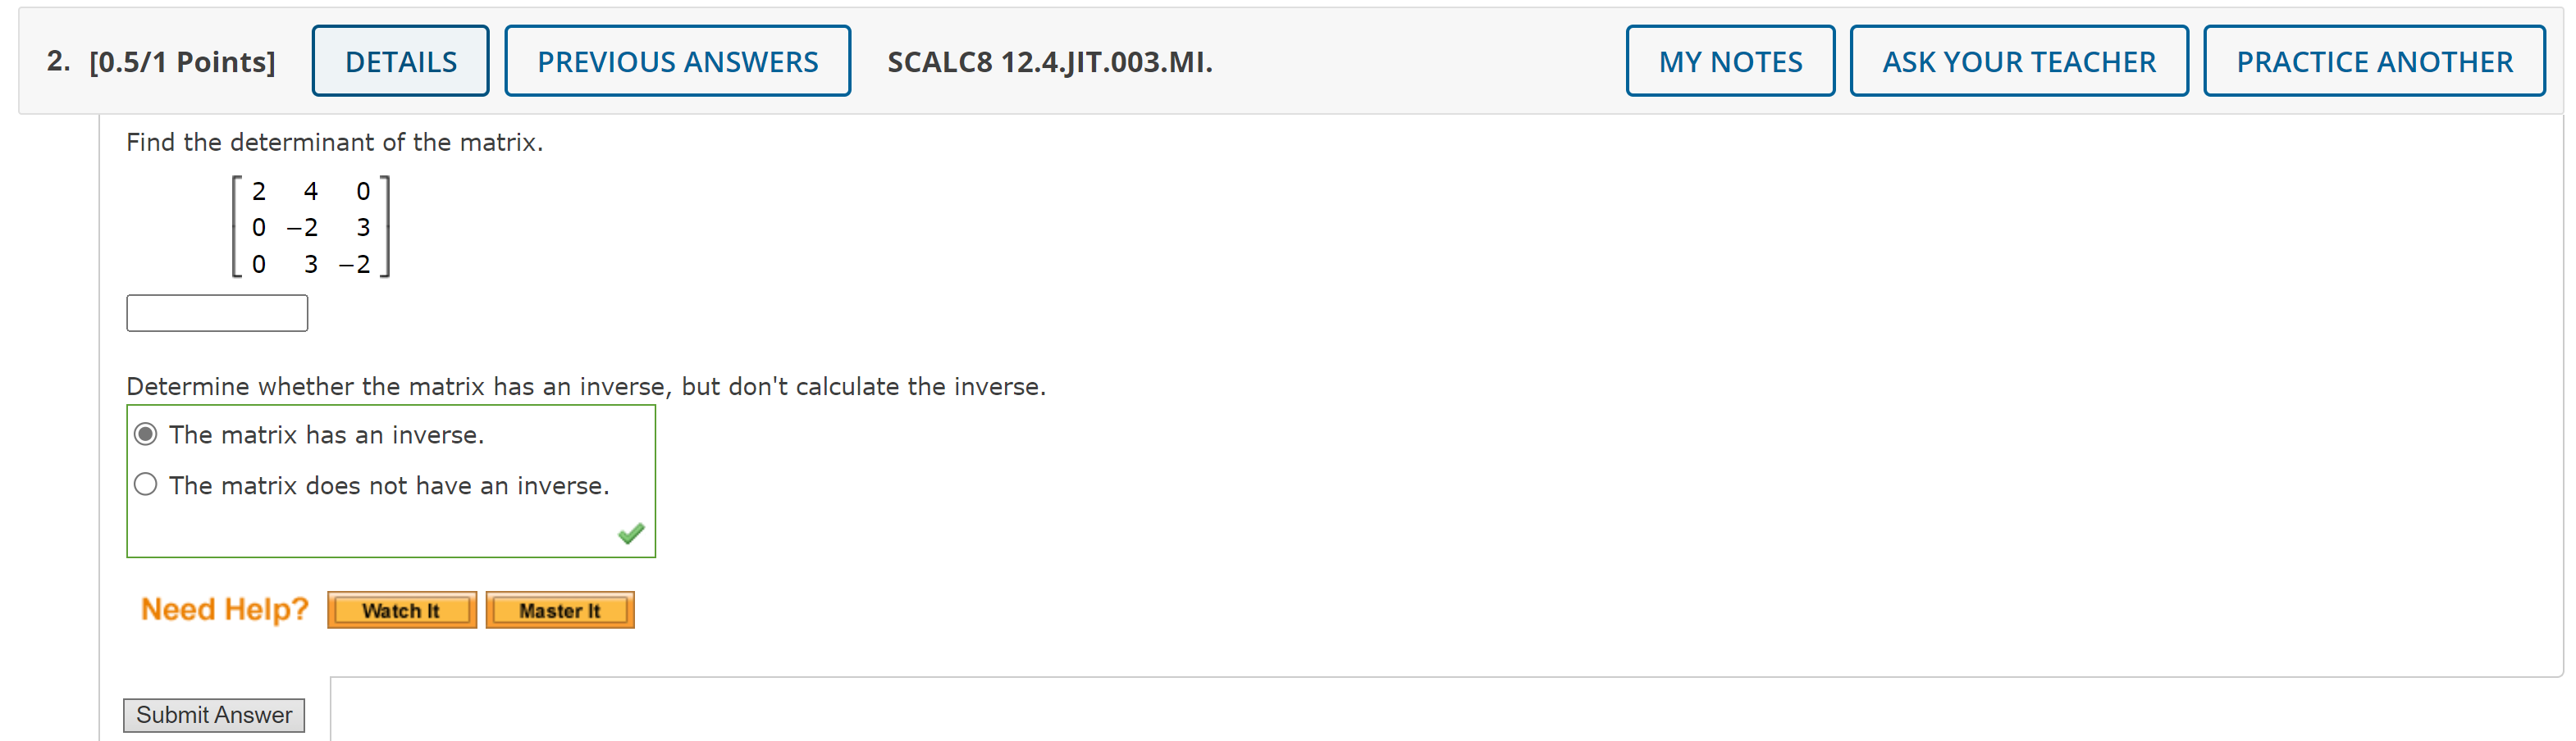Screen dimensions: 2576x741
Task: Open the Watch It help video
Action: 401,610
